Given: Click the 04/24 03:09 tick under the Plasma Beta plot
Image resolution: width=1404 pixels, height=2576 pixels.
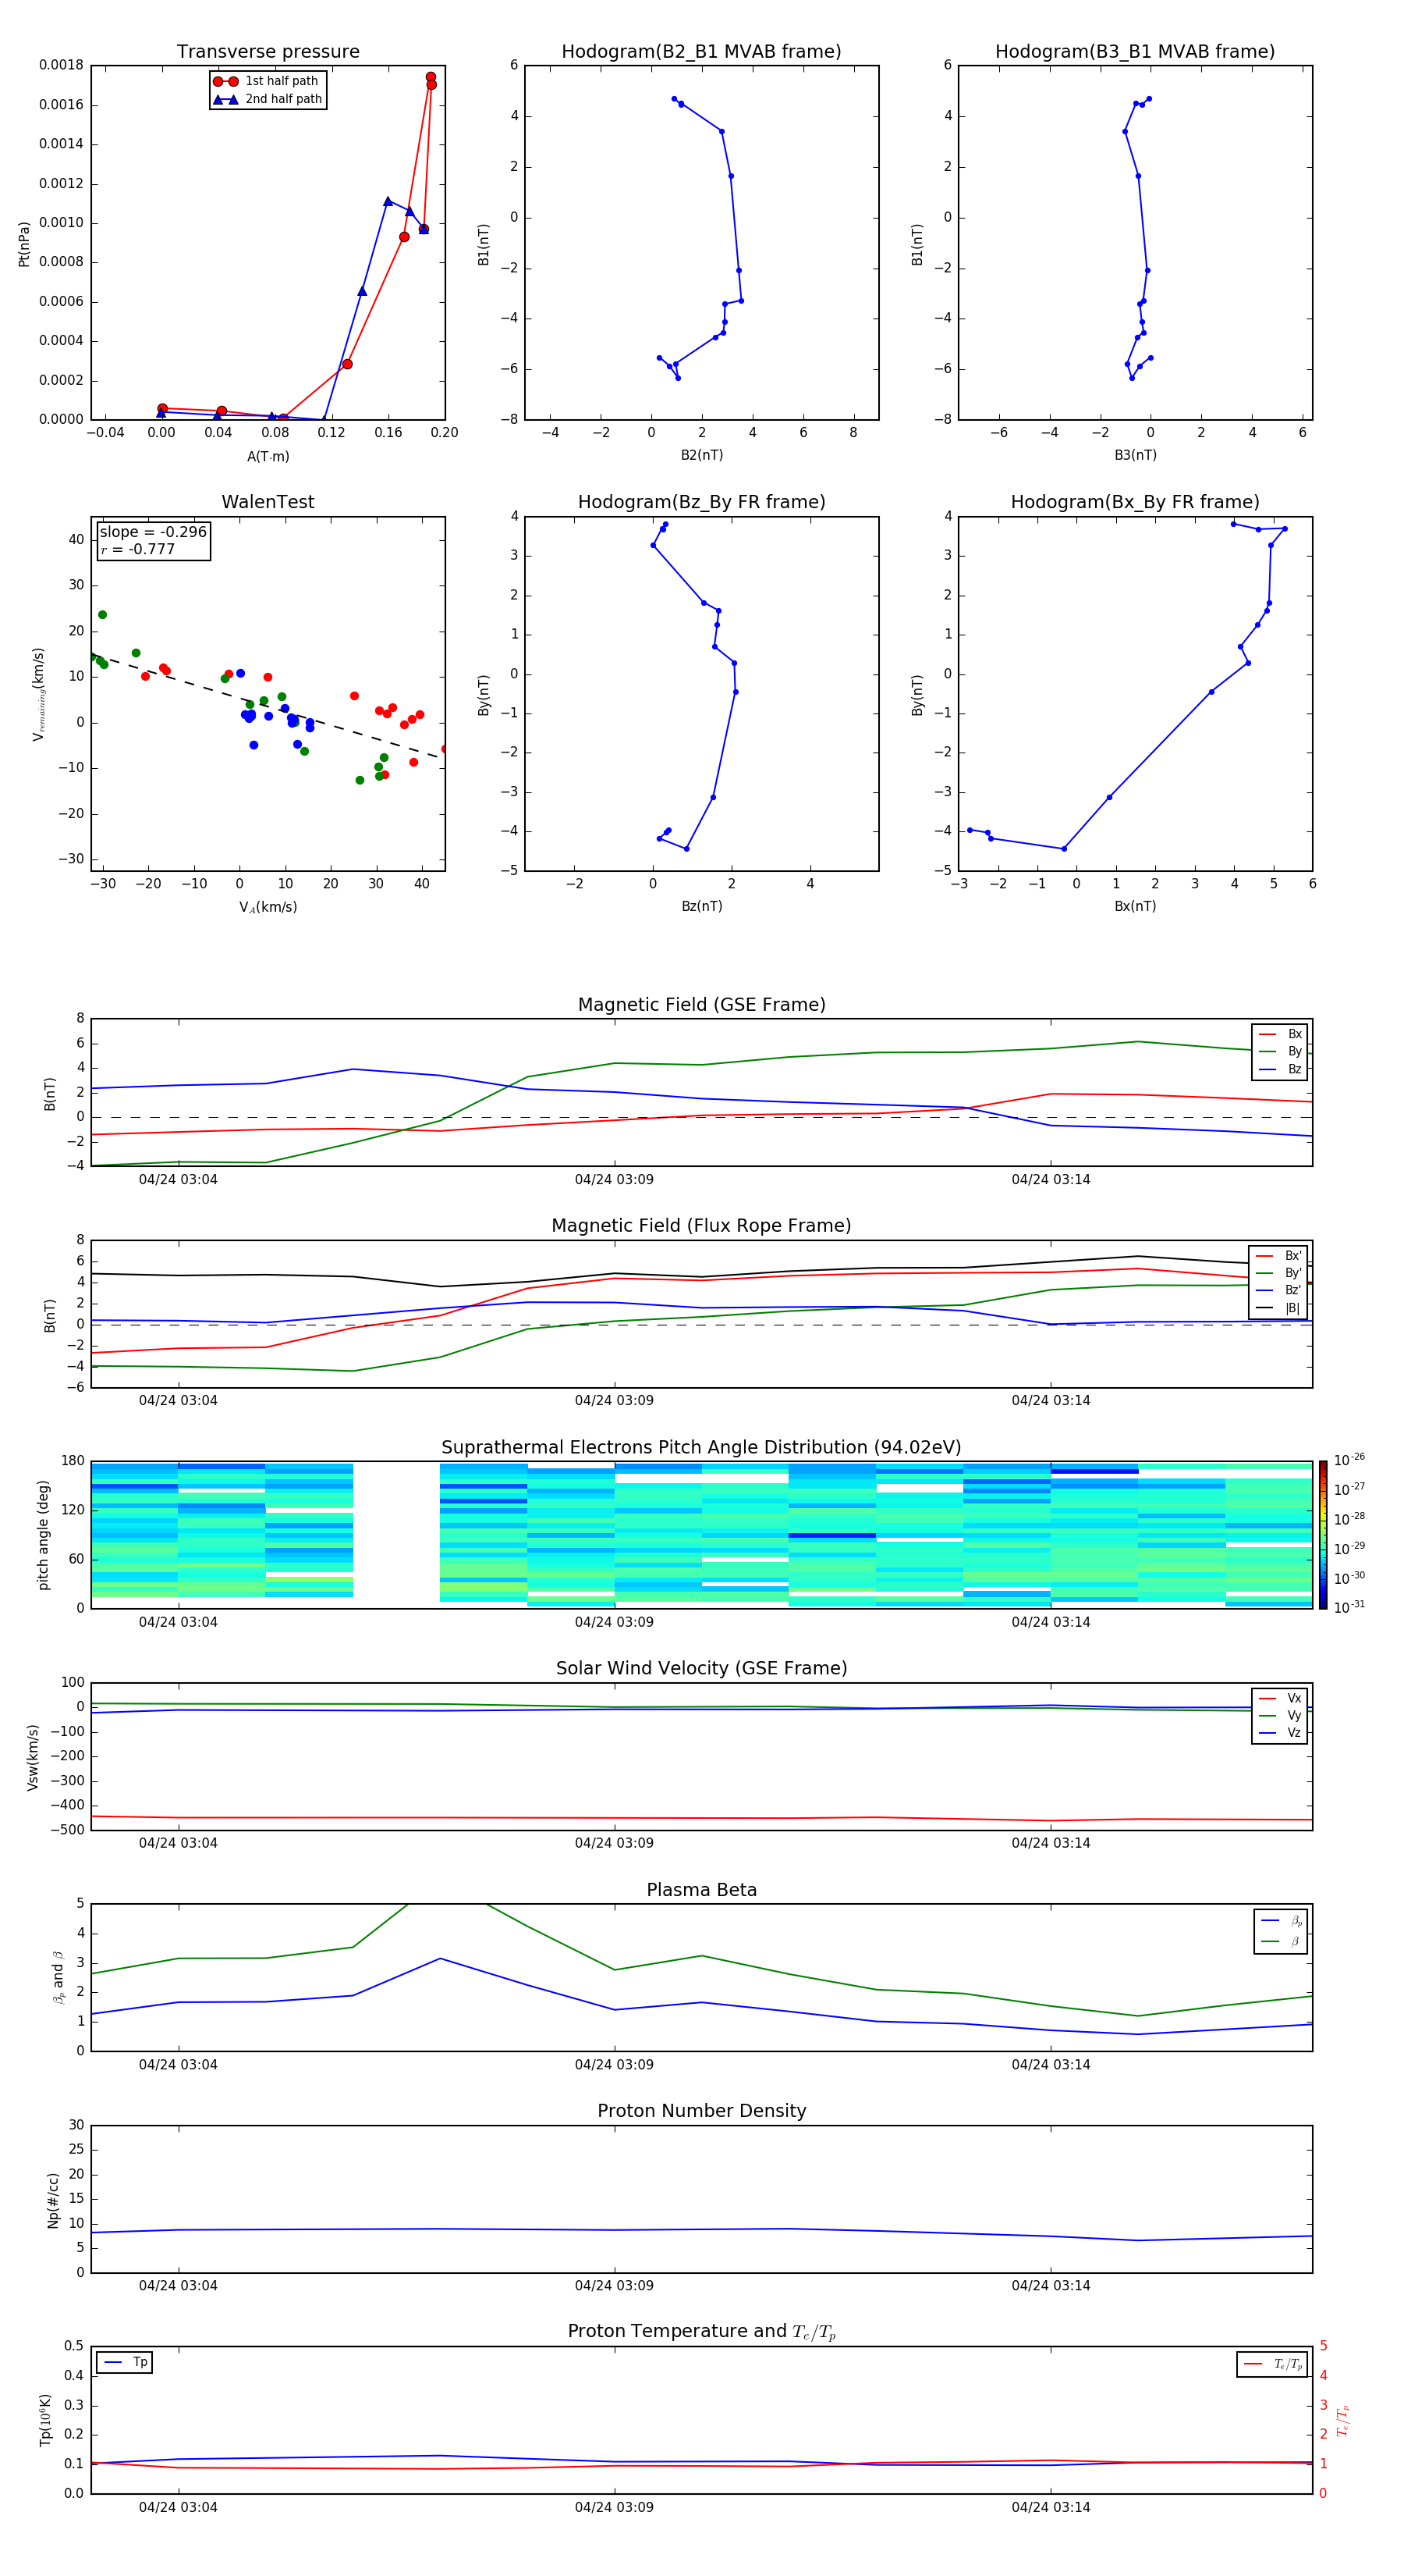Looking at the screenshot, I should [614, 2065].
